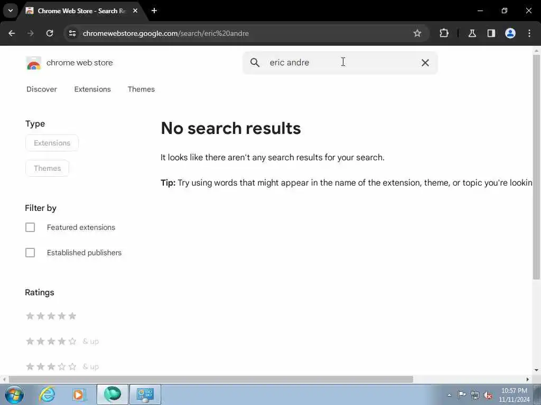The image size is (541, 405).
Task: Switch to Chrome Web Store browser tab
Action: pyautogui.click(x=82, y=11)
